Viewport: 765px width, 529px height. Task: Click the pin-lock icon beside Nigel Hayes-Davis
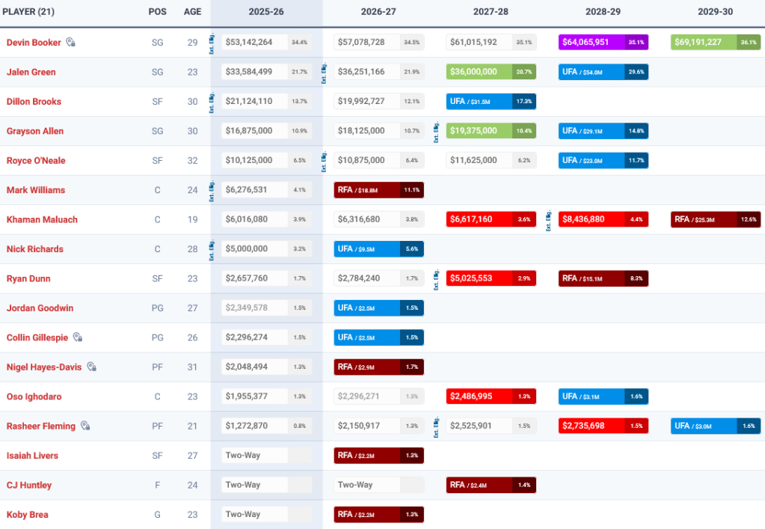(x=91, y=367)
